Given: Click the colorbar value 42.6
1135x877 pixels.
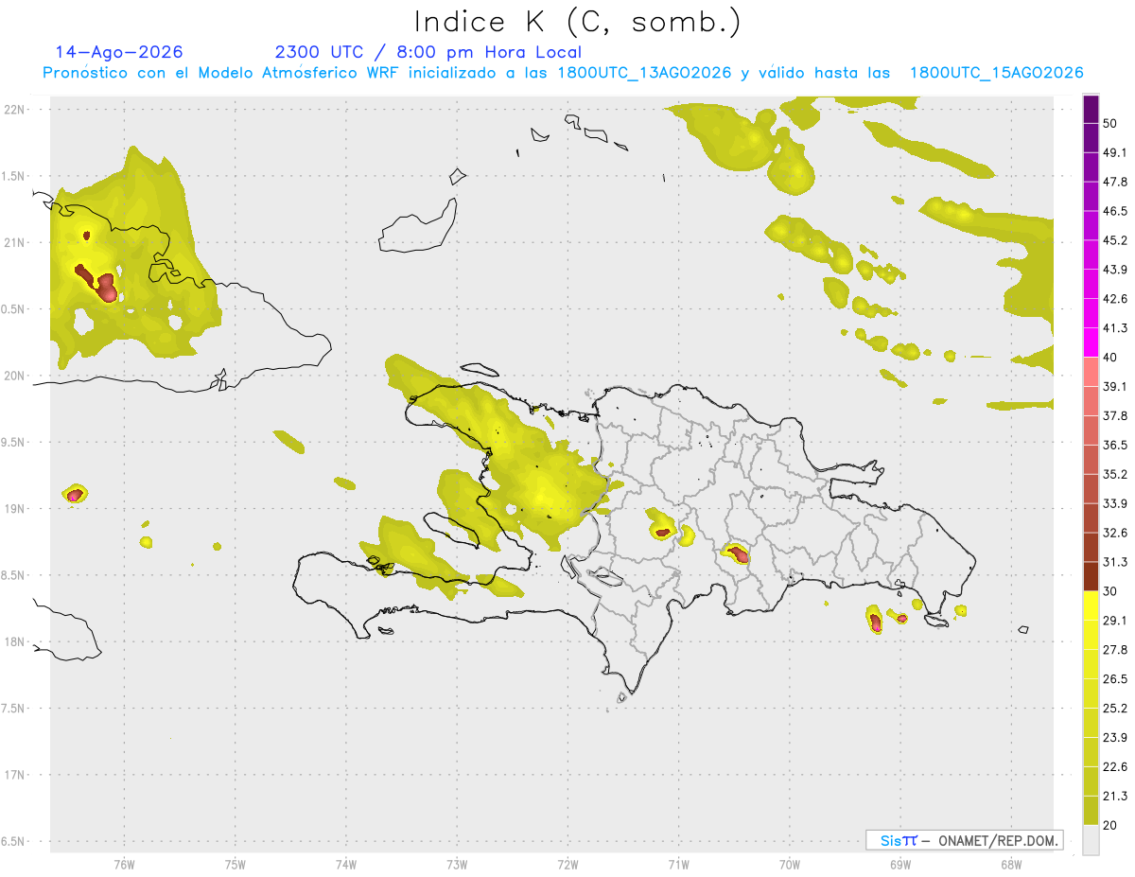Looking at the screenshot, I should click(1115, 299).
